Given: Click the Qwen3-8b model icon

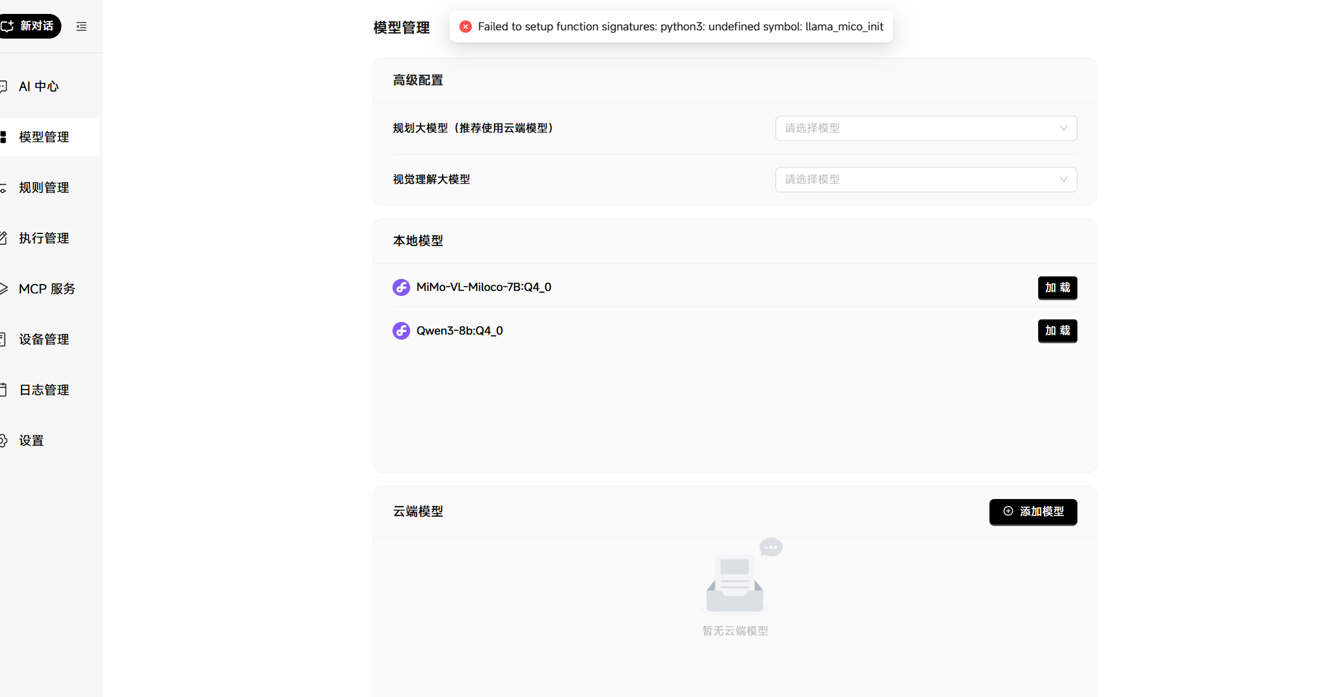Looking at the screenshot, I should pos(401,330).
